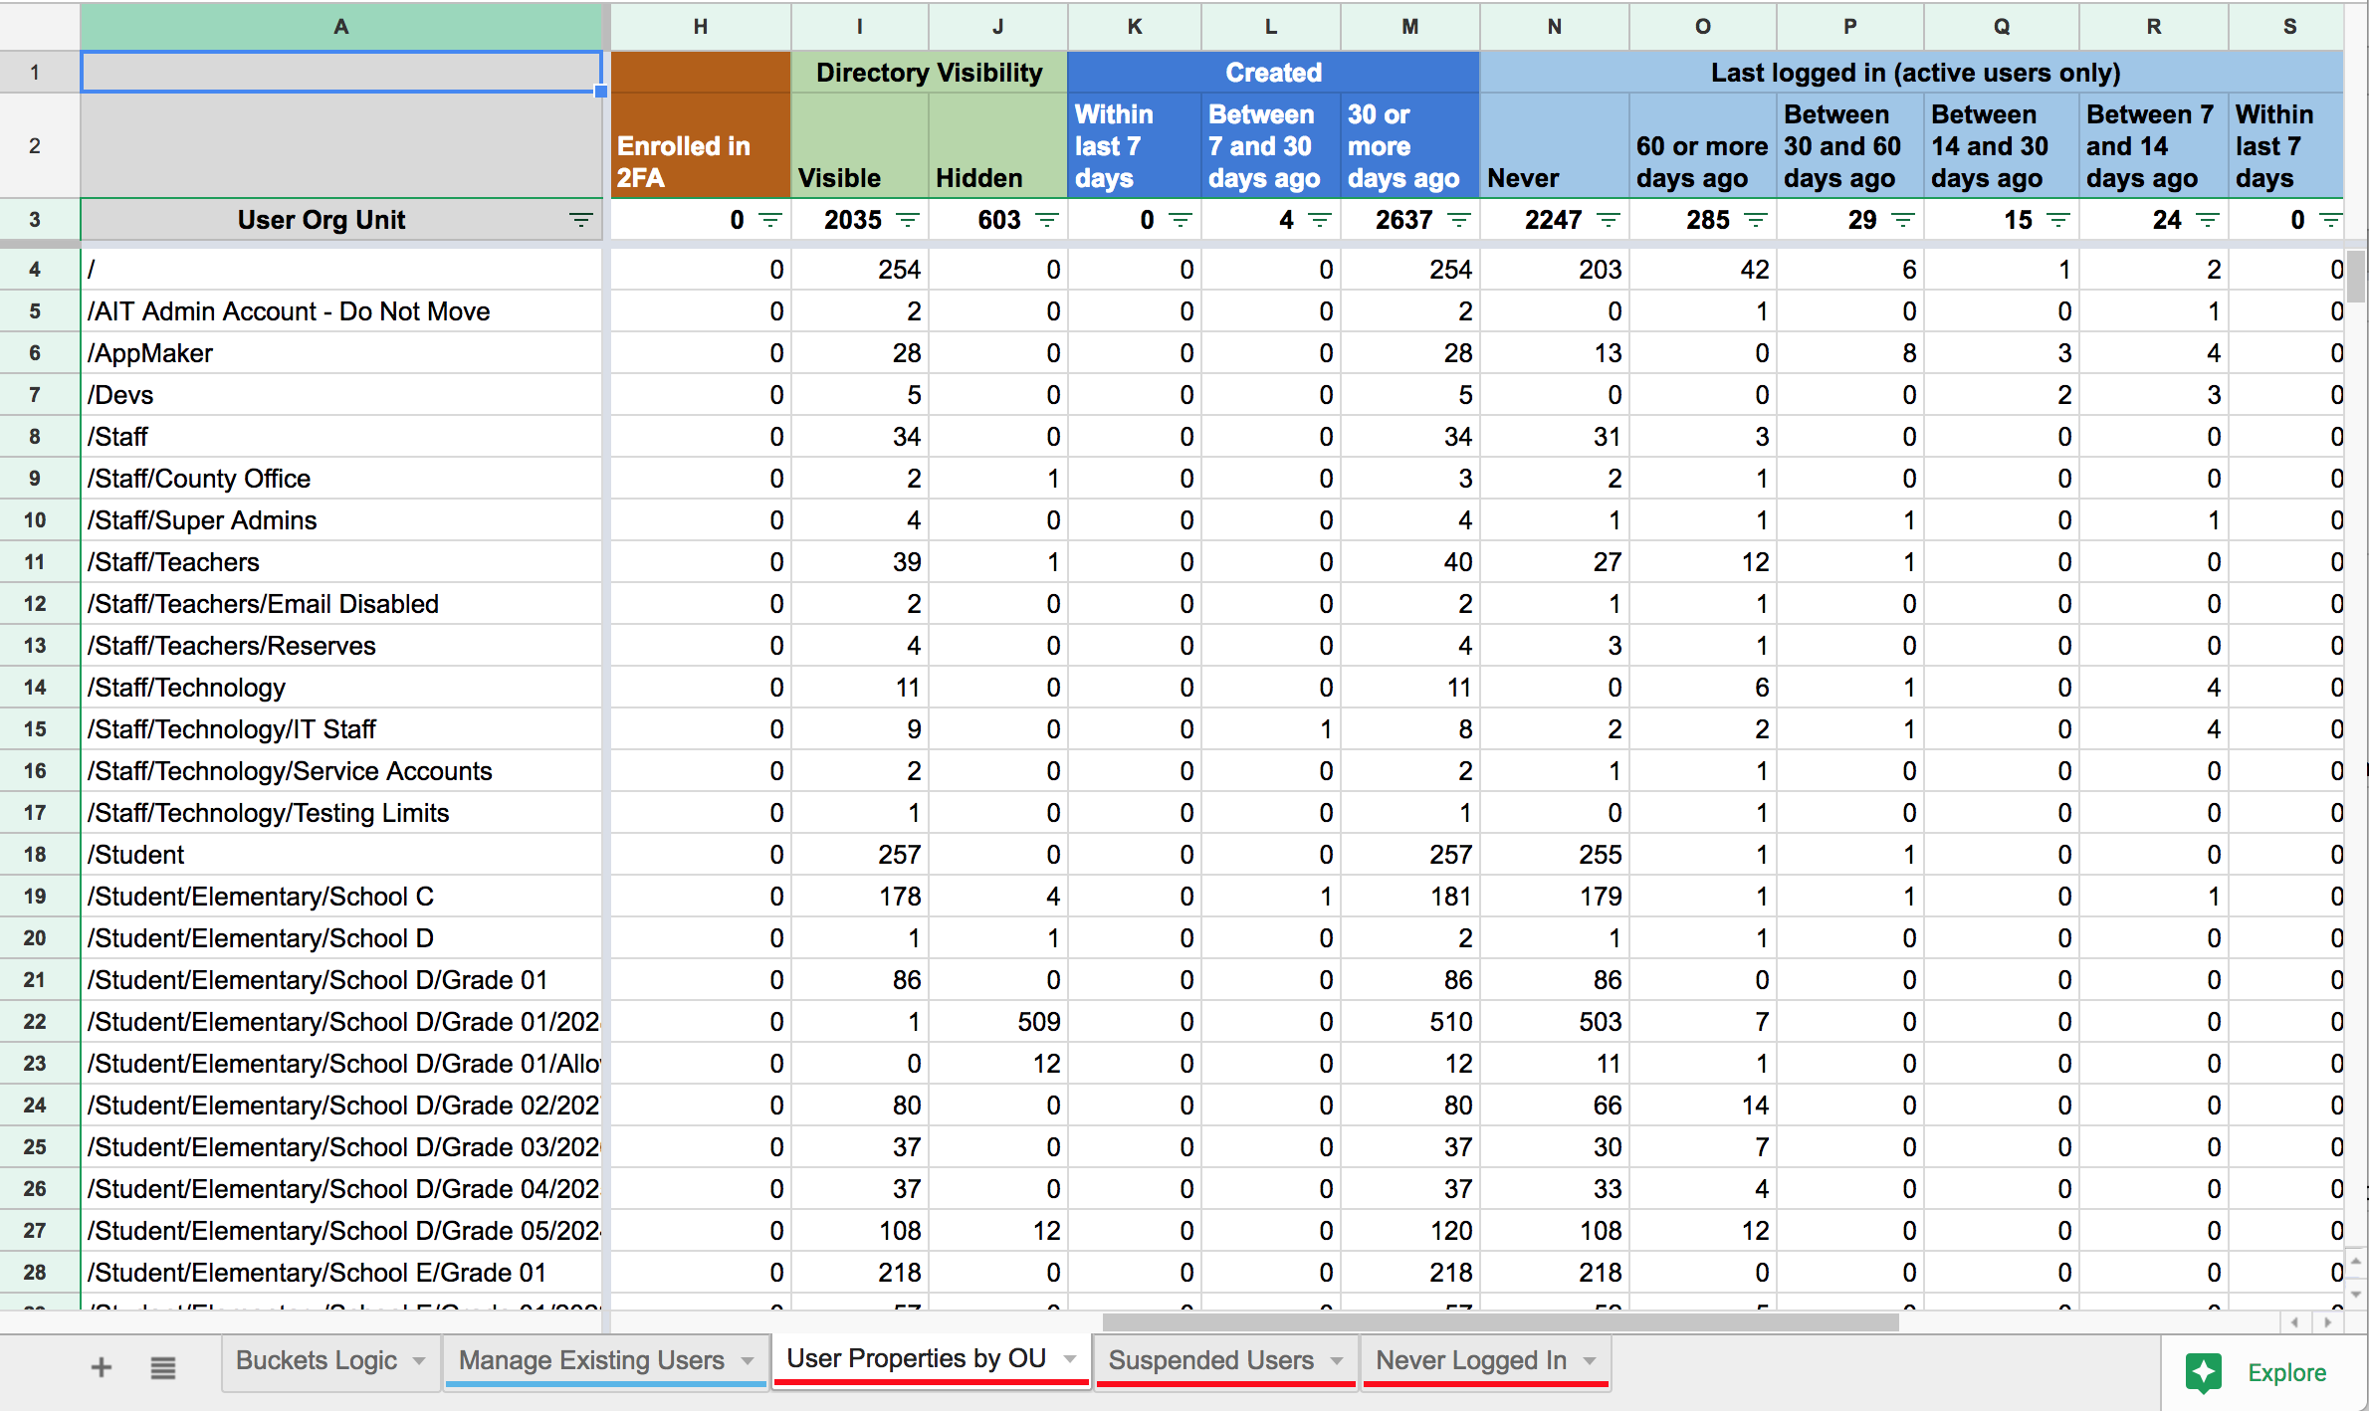Screen dimensions: 2369x1411
Task: Click filter icon in User Org Unit header
Action: (580, 220)
